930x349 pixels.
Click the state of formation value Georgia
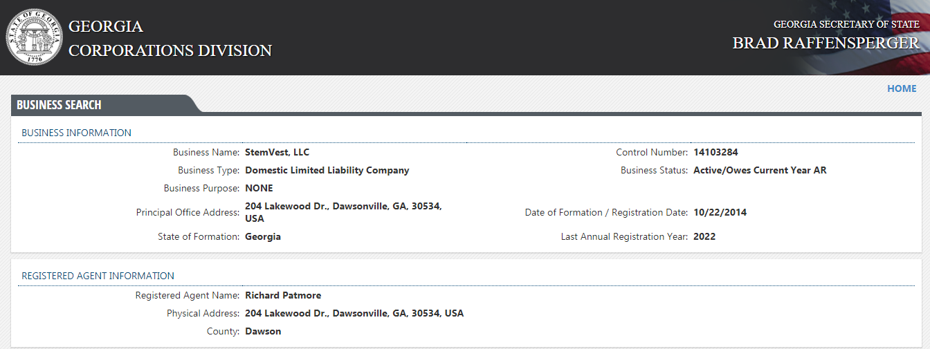263,236
